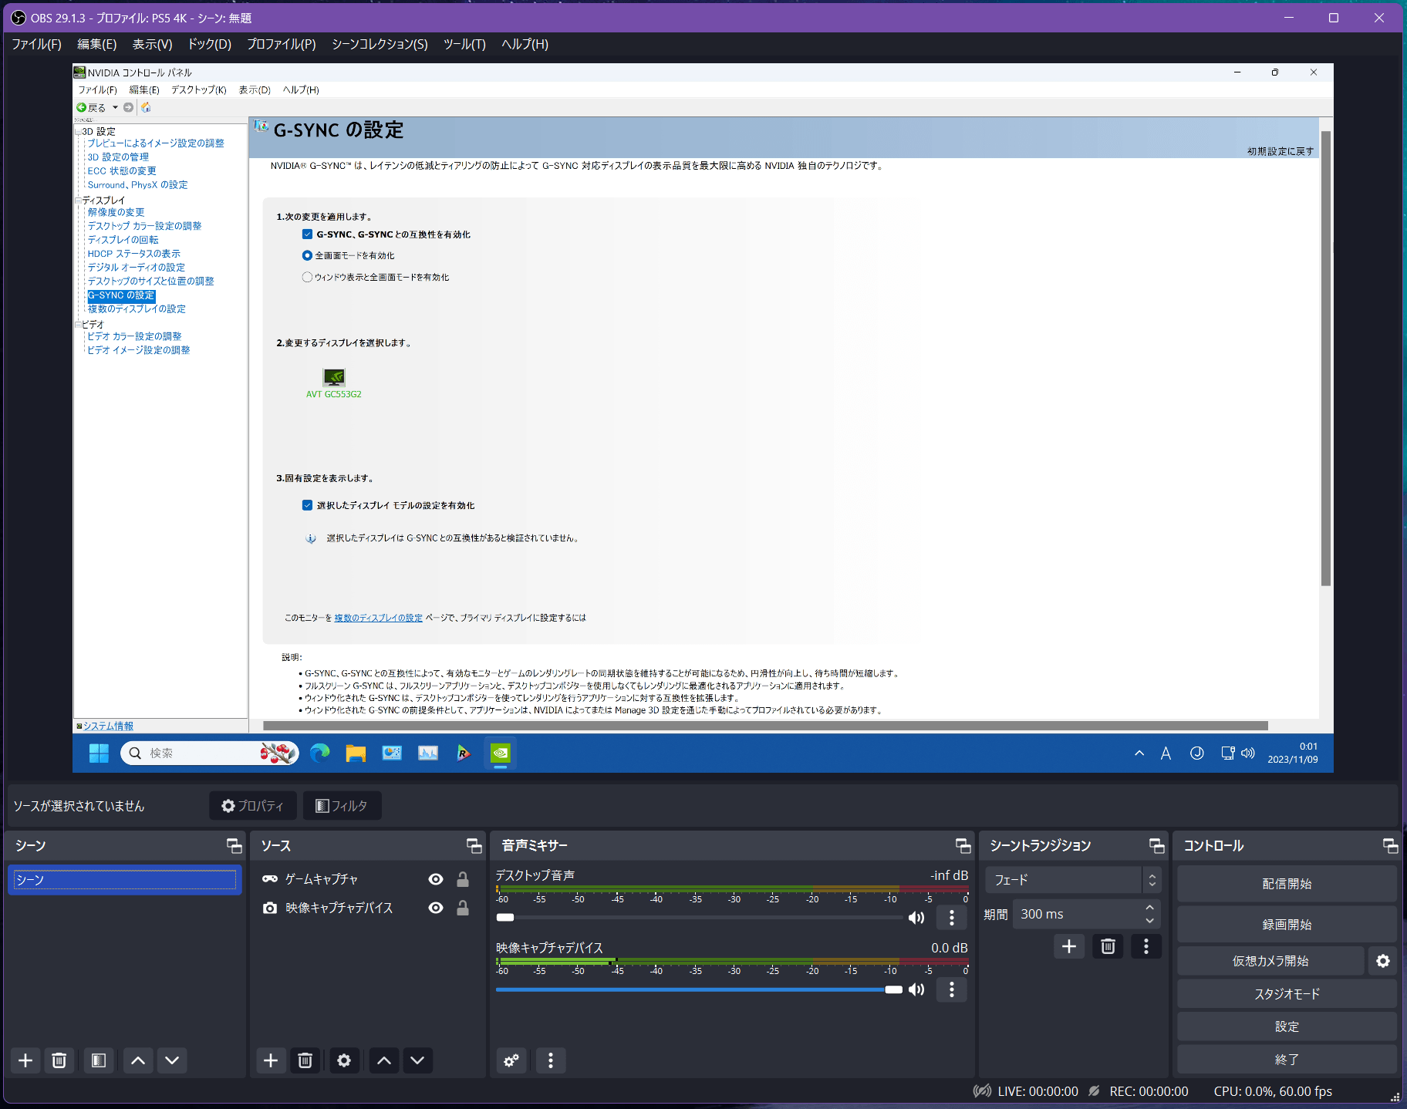Screen dimensions: 1407x1109
Task: Collapse 3D 設定 tree node
Action: [x=78, y=131]
